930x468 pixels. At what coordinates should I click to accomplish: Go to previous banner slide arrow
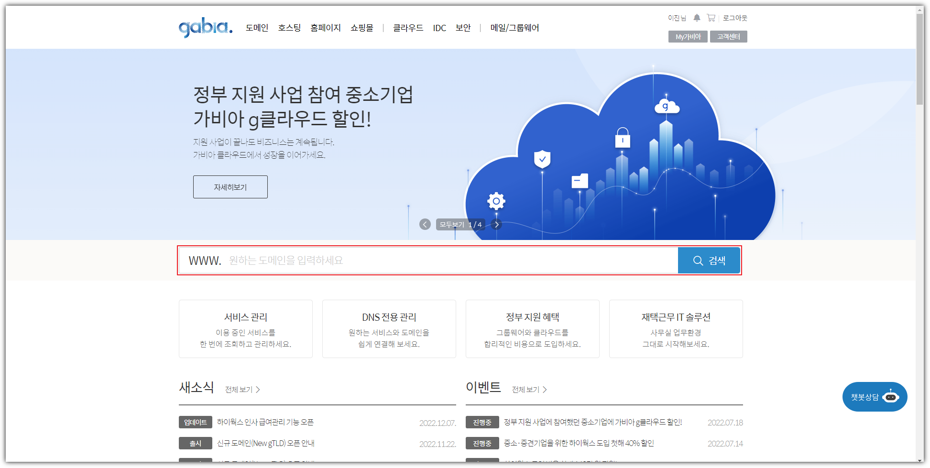(425, 224)
